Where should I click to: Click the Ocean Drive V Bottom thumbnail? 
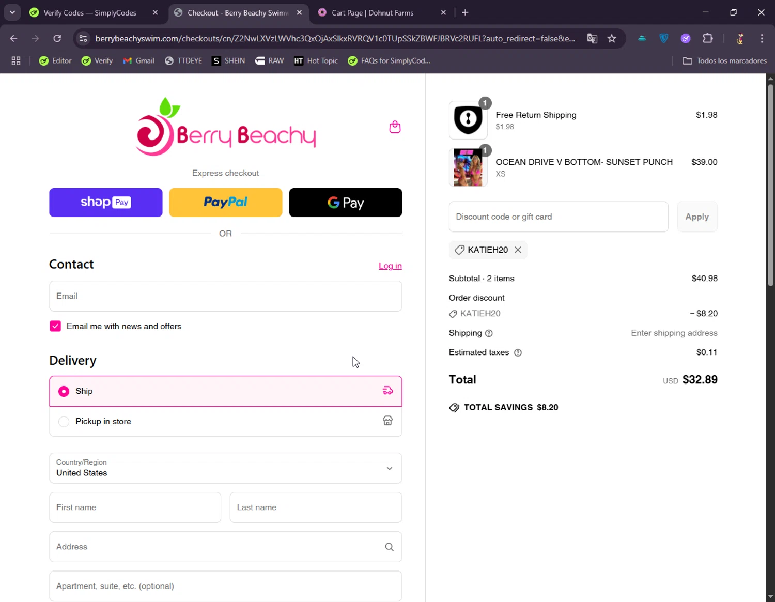click(x=468, y=167)
